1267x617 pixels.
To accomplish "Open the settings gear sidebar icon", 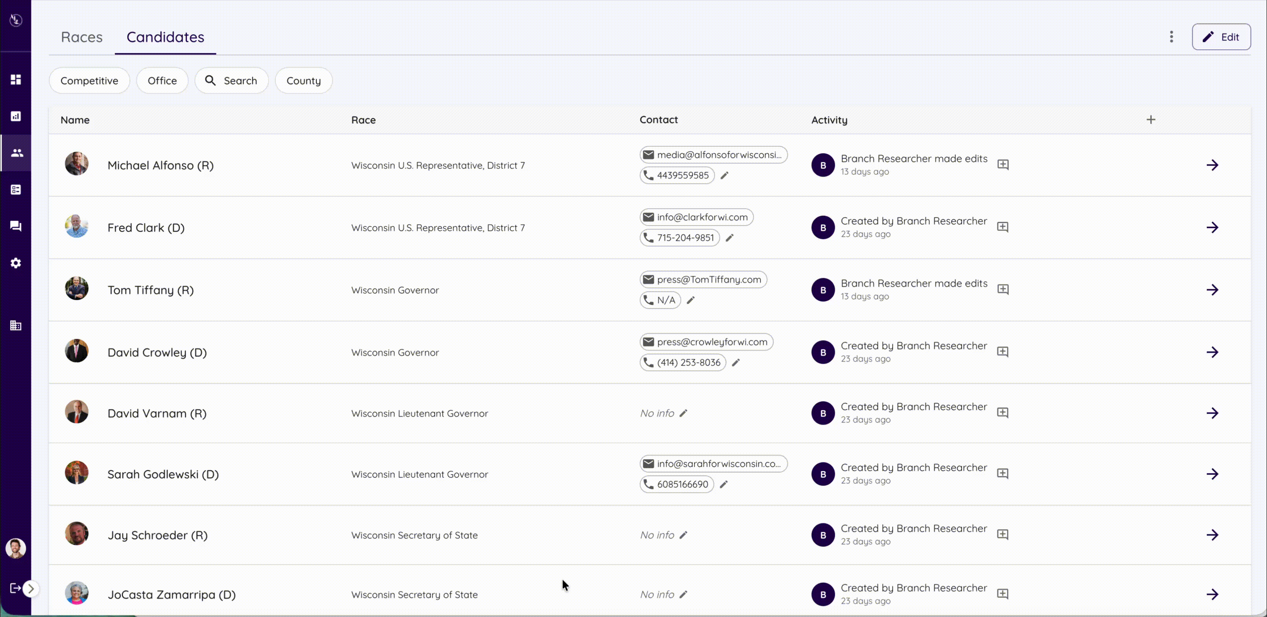I will [x=16, y=263].
